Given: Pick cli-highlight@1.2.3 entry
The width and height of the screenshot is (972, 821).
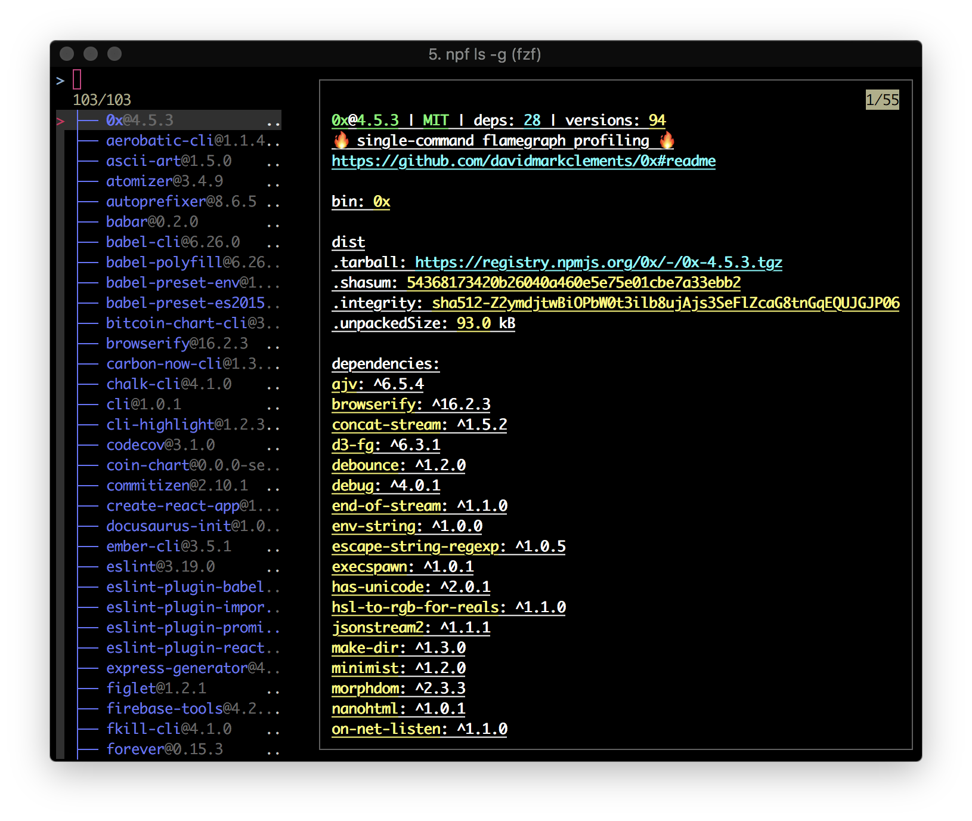Looking at the screenshot, I should pyautogui.click(x=169, y=425).
